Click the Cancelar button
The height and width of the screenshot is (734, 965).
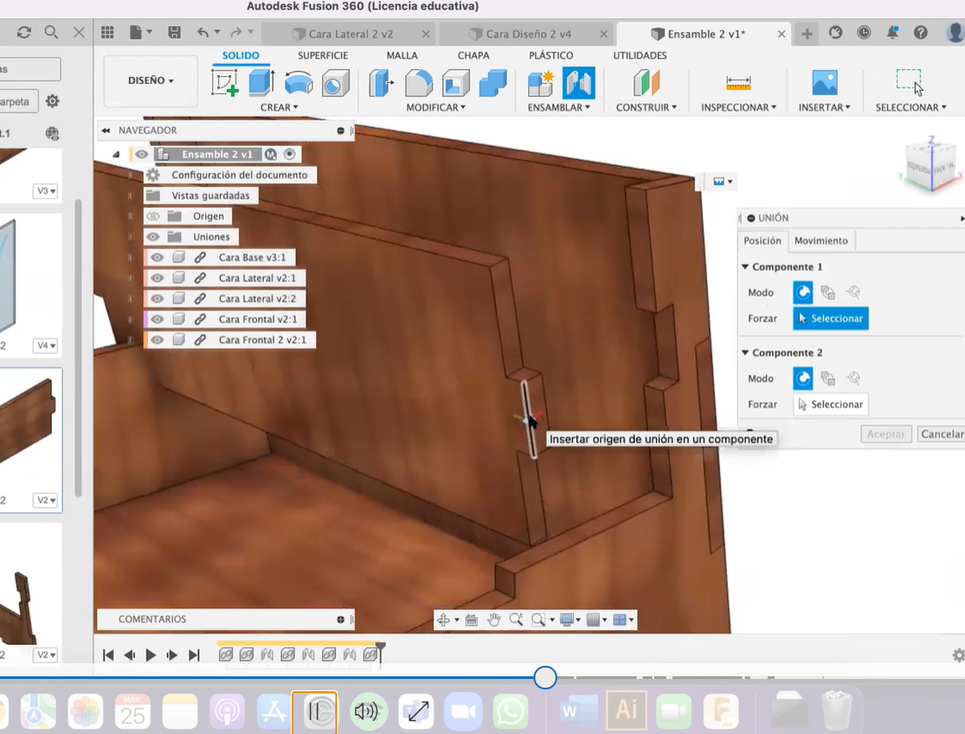941,434
